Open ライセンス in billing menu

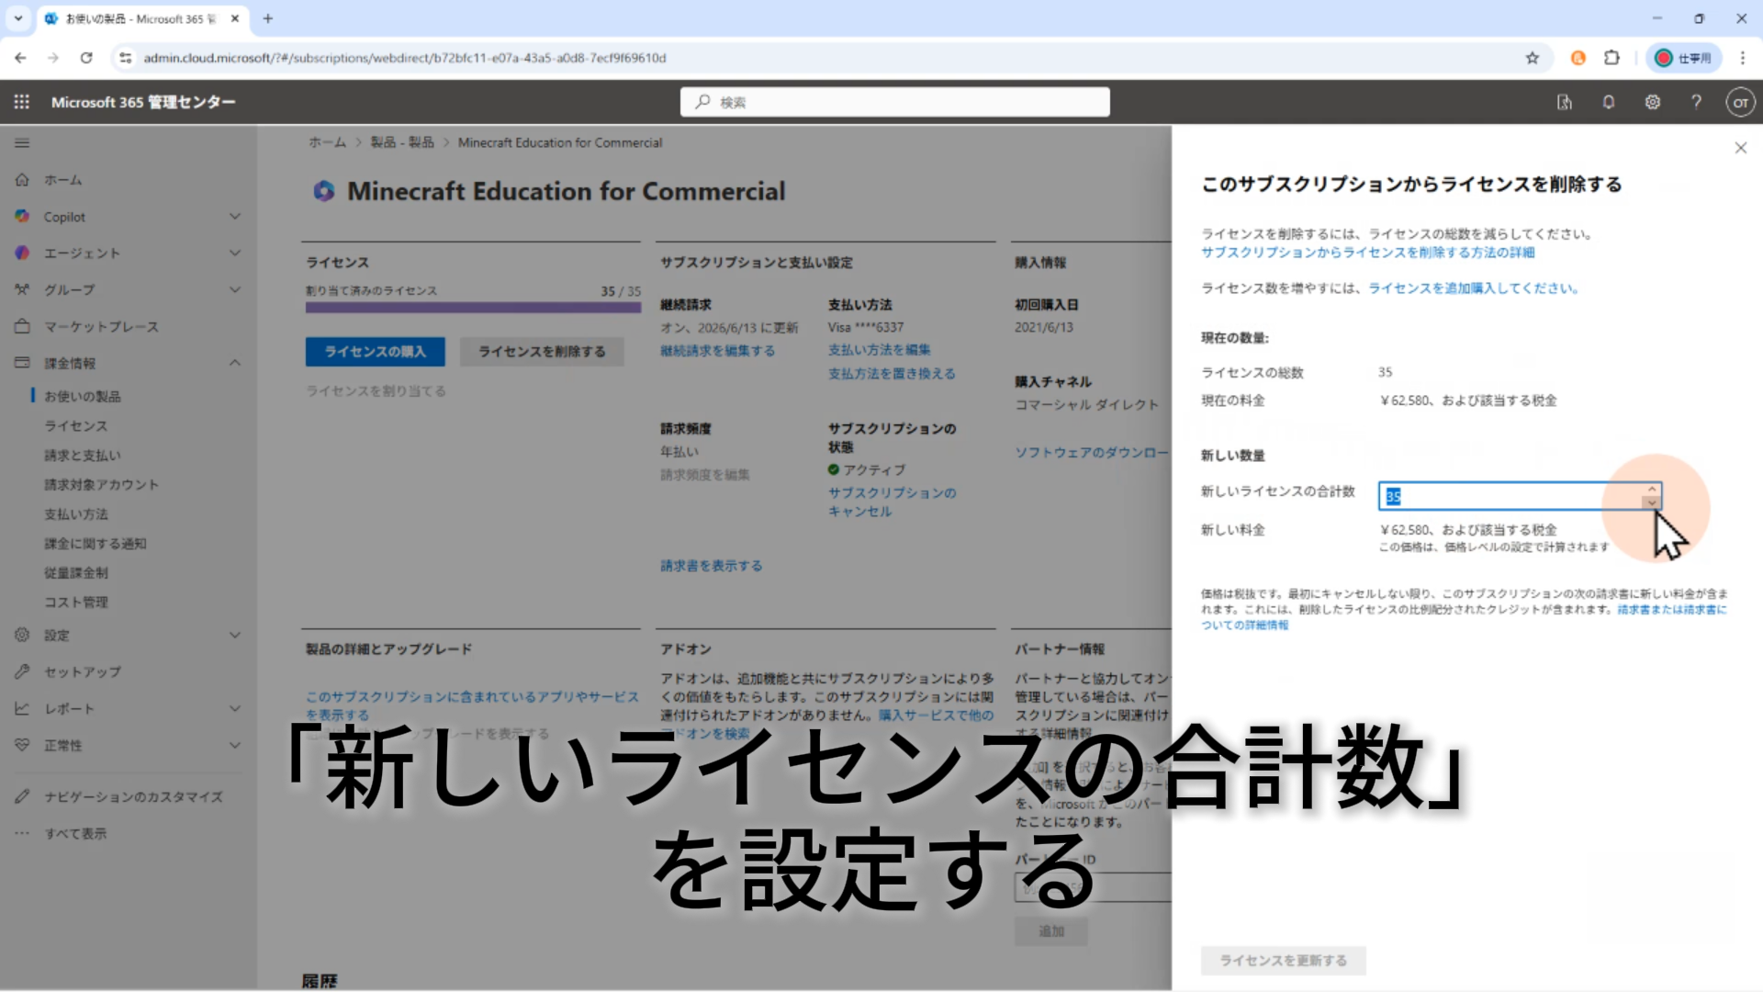[x=76, y=426]
